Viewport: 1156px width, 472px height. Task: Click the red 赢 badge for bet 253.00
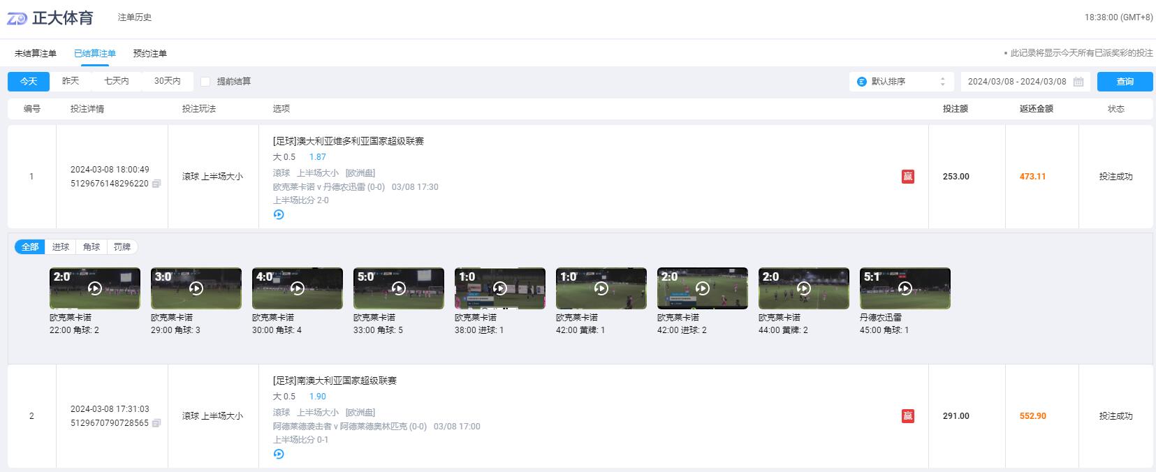[x=908, y=177]
